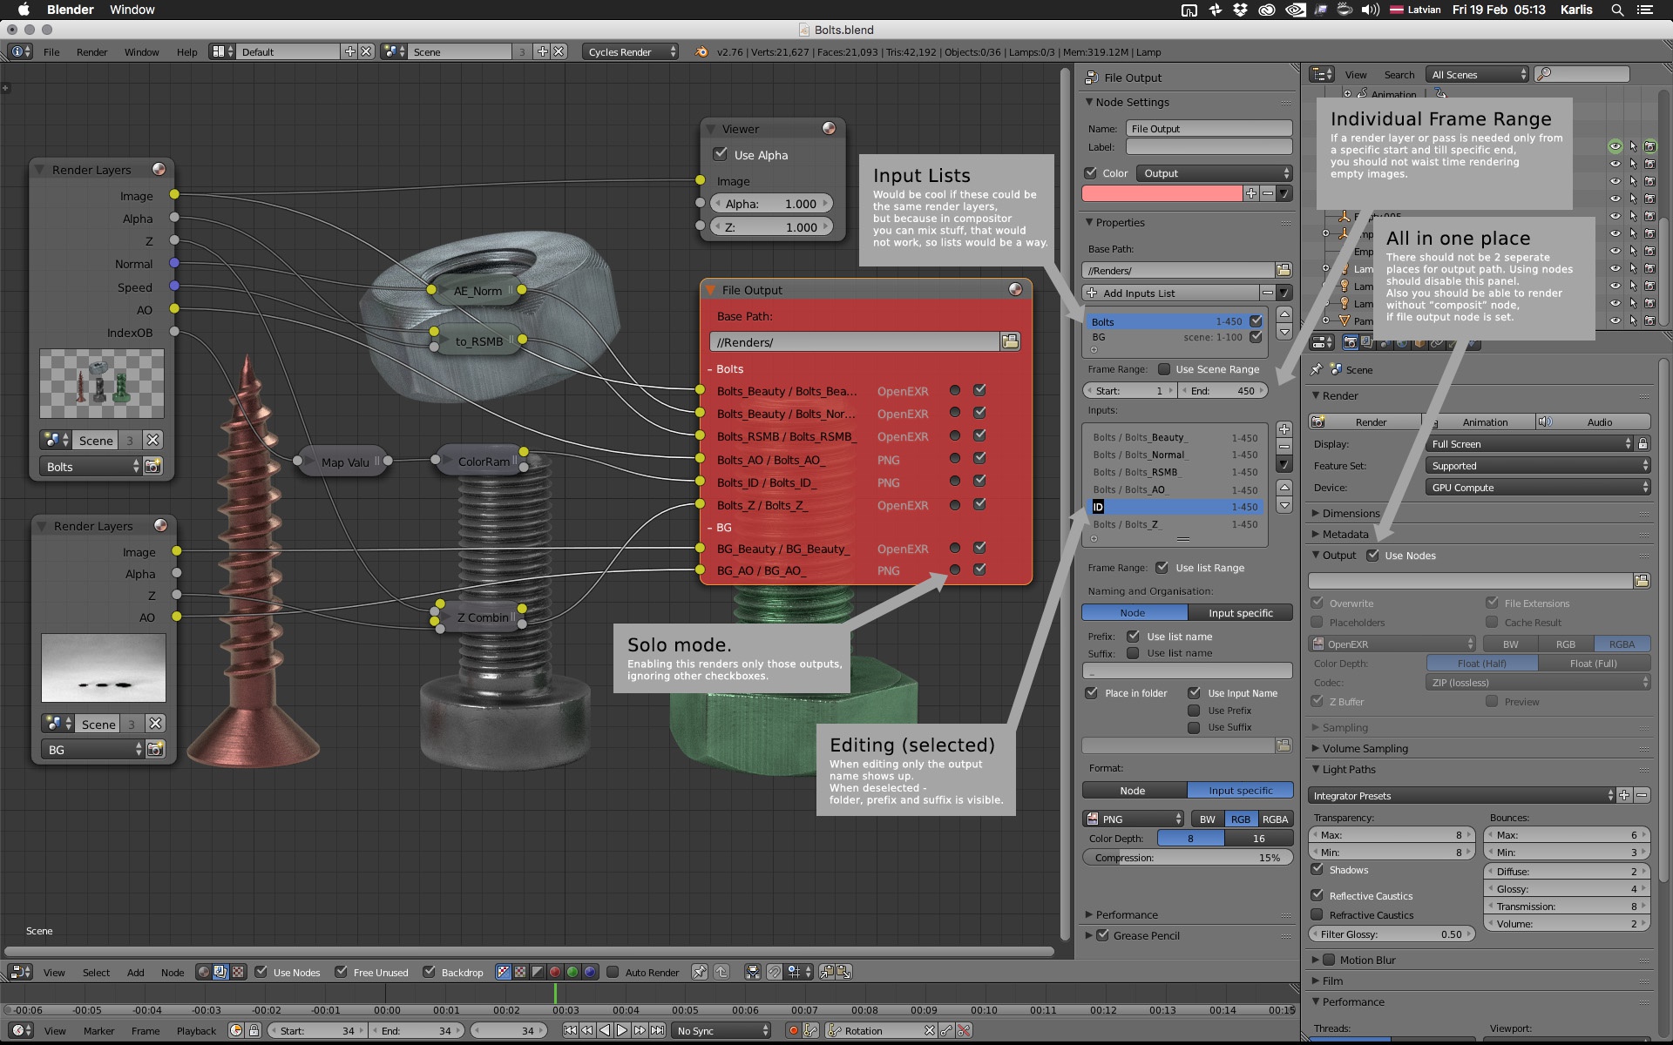Click Viewer node preview sphere icon
Image resolution: width=1673 pixels, height=1045 pixels.
point(829,128)
